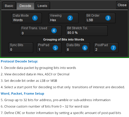Open the Data Mode Words selector
The width and height of the screenshot is (129, 117).
(x=27, y=18)
